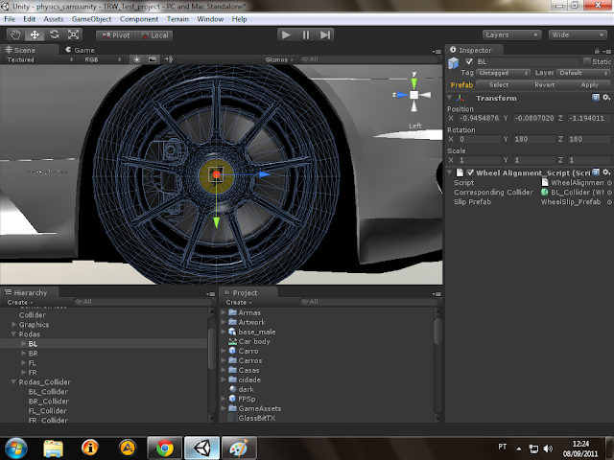The height and width of the screenshot is (460, 614).
Task: Activate the Move tool
Action: tap(35, 34)
